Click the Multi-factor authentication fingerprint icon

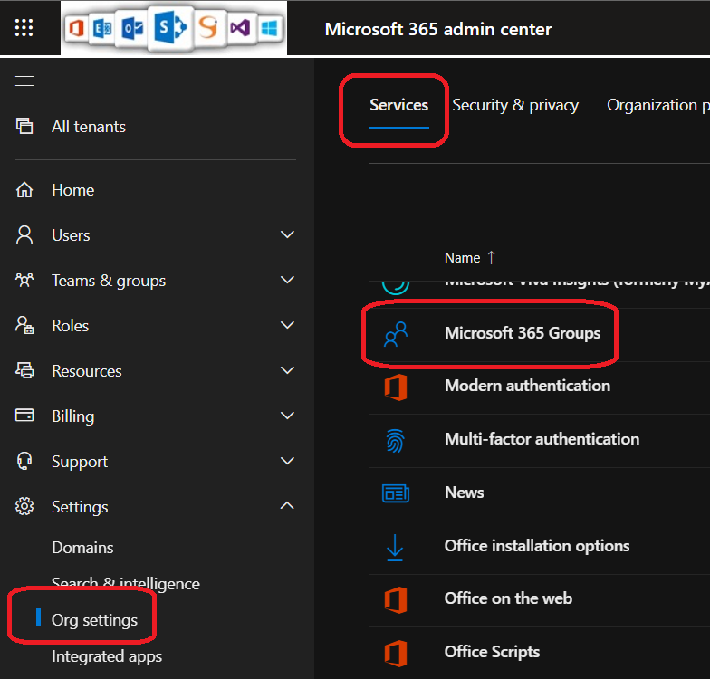[x=396, y=440]
